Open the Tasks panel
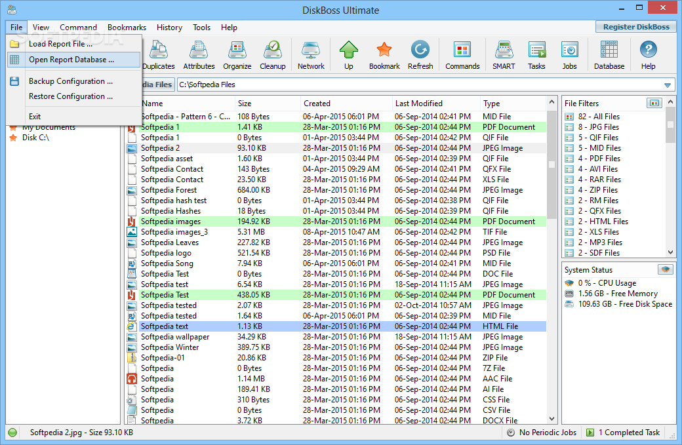The height and width of the screenshot is (445, 682). pyautogui.click(x=536, y=55)
